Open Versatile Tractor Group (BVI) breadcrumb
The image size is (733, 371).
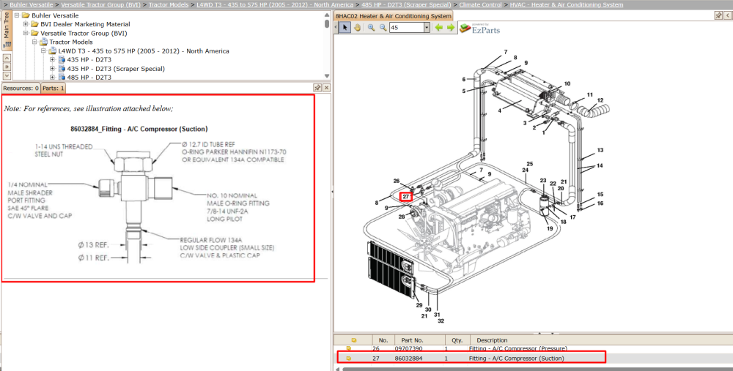[100, 4]
